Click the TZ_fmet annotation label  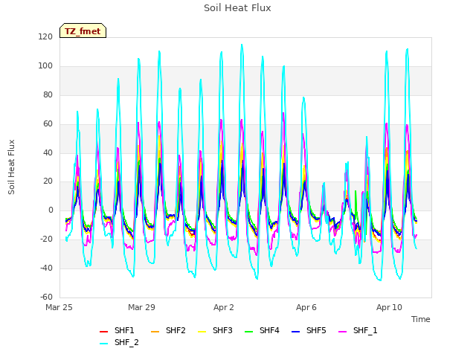83,31
